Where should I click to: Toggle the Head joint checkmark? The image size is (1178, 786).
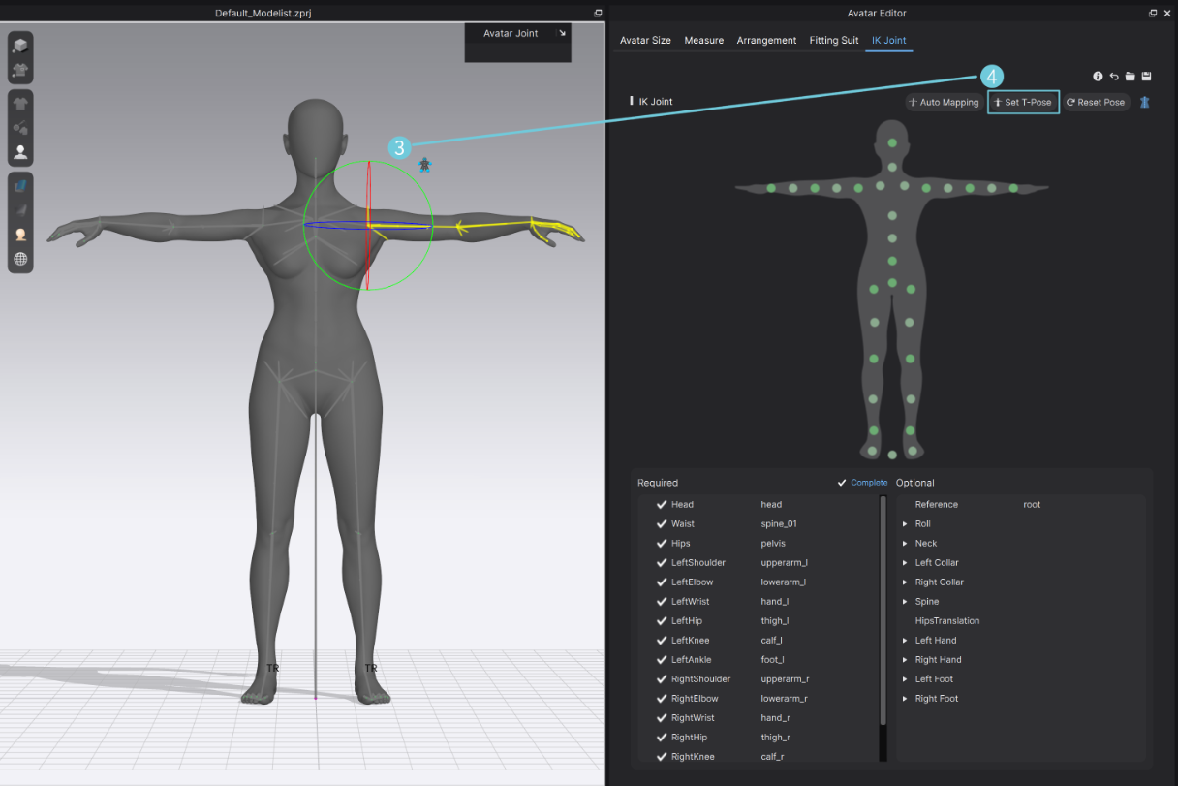coord(662,504)
